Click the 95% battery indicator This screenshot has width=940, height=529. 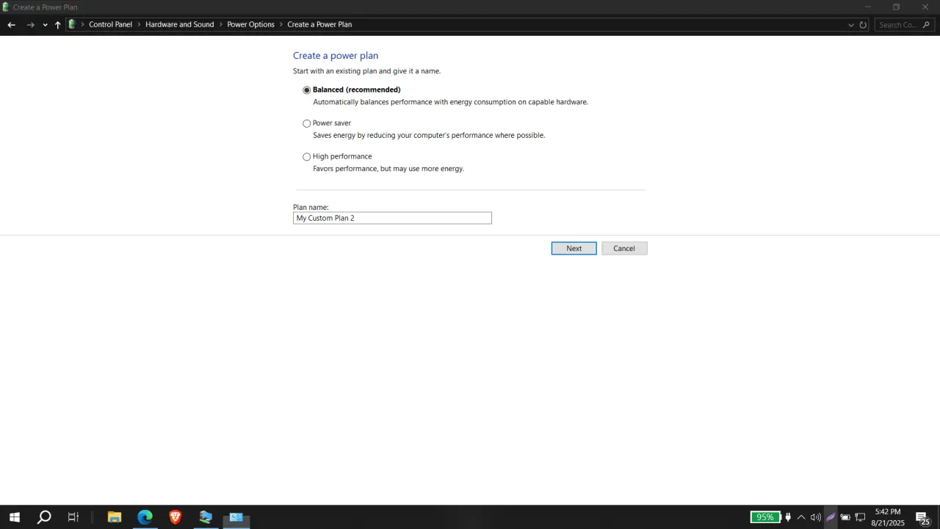pyautogui.click(x=765, y=517)
